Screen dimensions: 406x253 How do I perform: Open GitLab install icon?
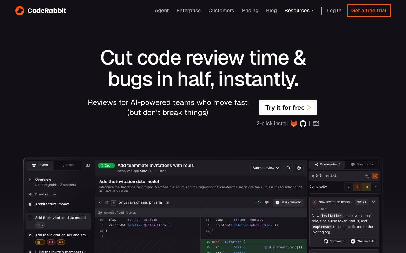pos(294,123)
